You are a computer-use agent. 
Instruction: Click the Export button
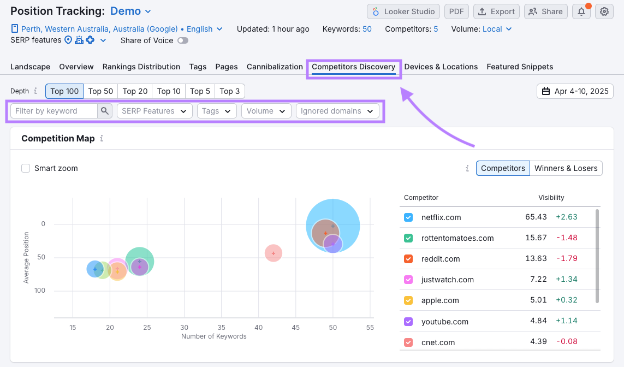coord(496,11)
